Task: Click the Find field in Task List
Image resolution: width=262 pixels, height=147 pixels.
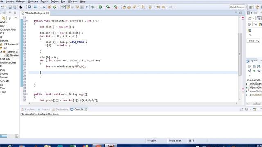Action: (253, 41)
